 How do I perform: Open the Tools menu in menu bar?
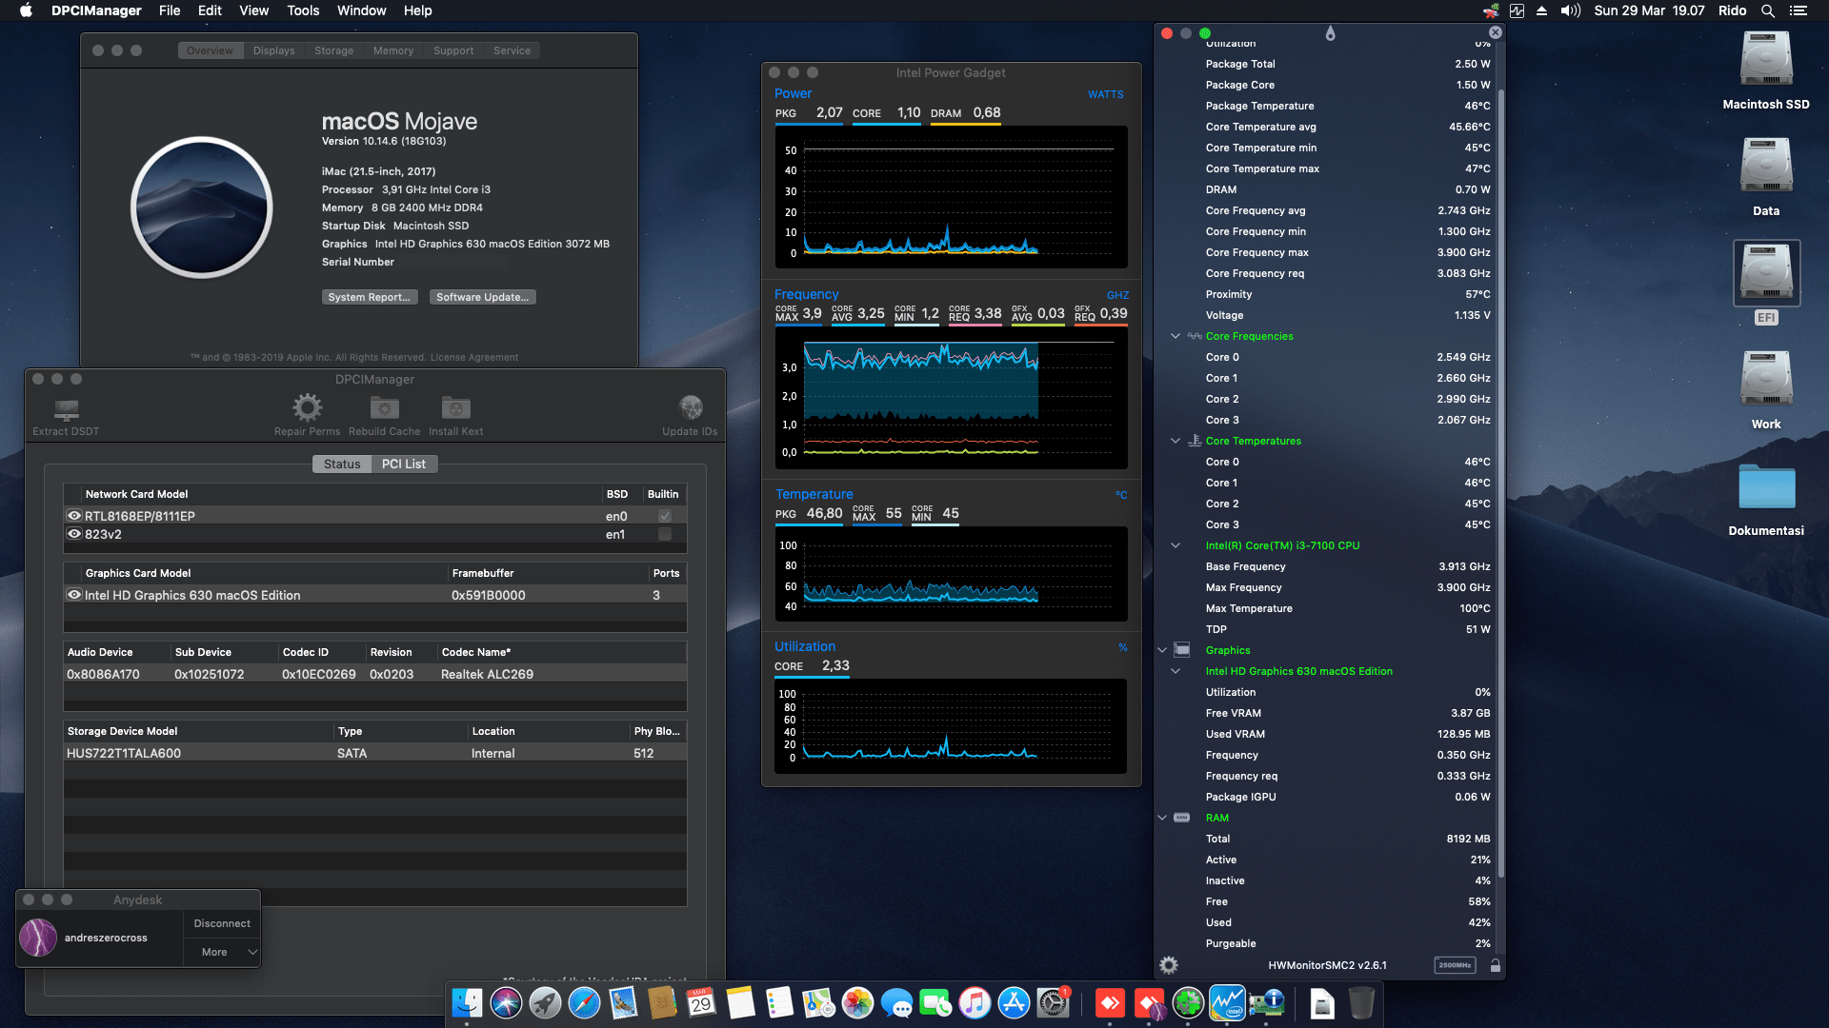303,10
